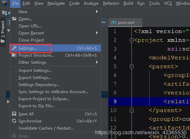Viewport: 190px width, 139px height.
Task: Choose Open... from the File menu
Action: [56, 19]
